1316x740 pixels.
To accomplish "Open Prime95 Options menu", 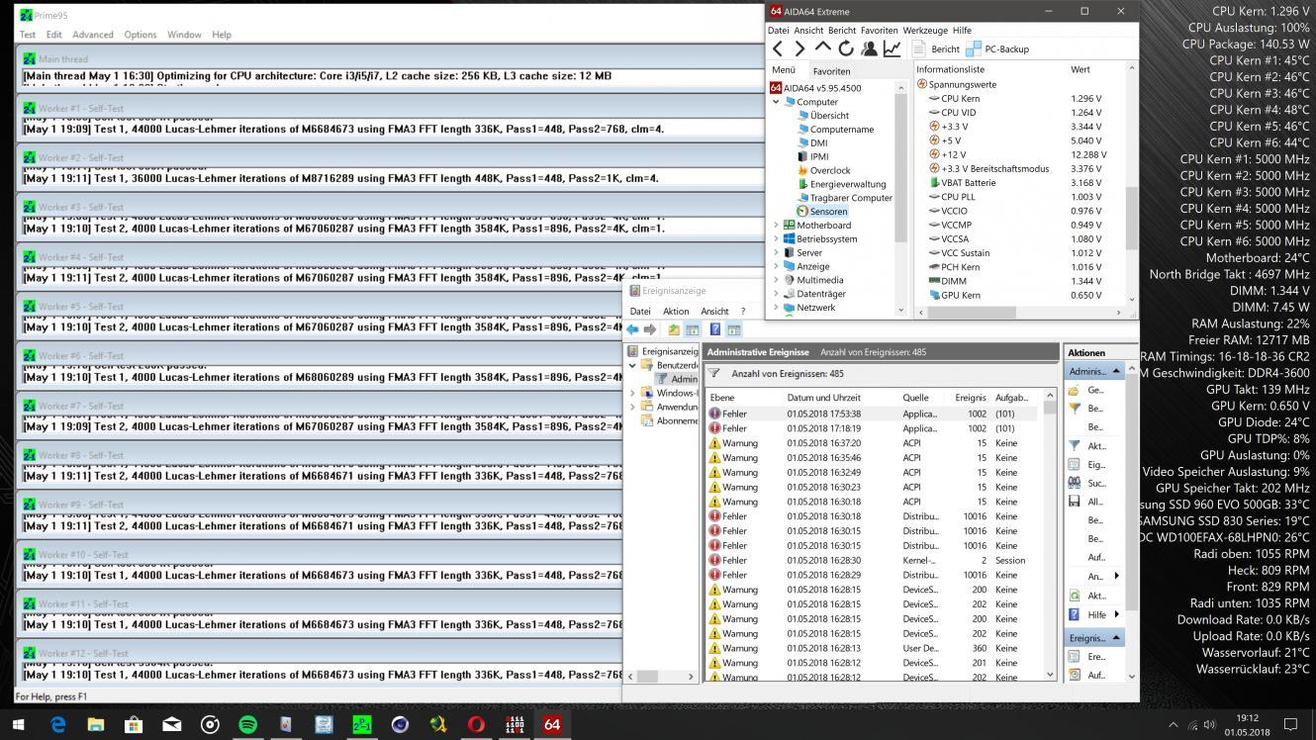I will click(x=140, y=35).
